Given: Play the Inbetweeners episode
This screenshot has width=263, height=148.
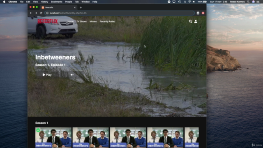Looking at the screenshot, I should point(47,75).
